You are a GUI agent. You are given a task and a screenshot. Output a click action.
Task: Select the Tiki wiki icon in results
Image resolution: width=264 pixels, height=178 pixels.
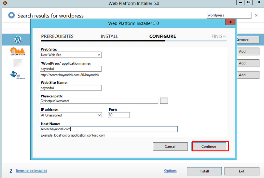coord(18,75)
